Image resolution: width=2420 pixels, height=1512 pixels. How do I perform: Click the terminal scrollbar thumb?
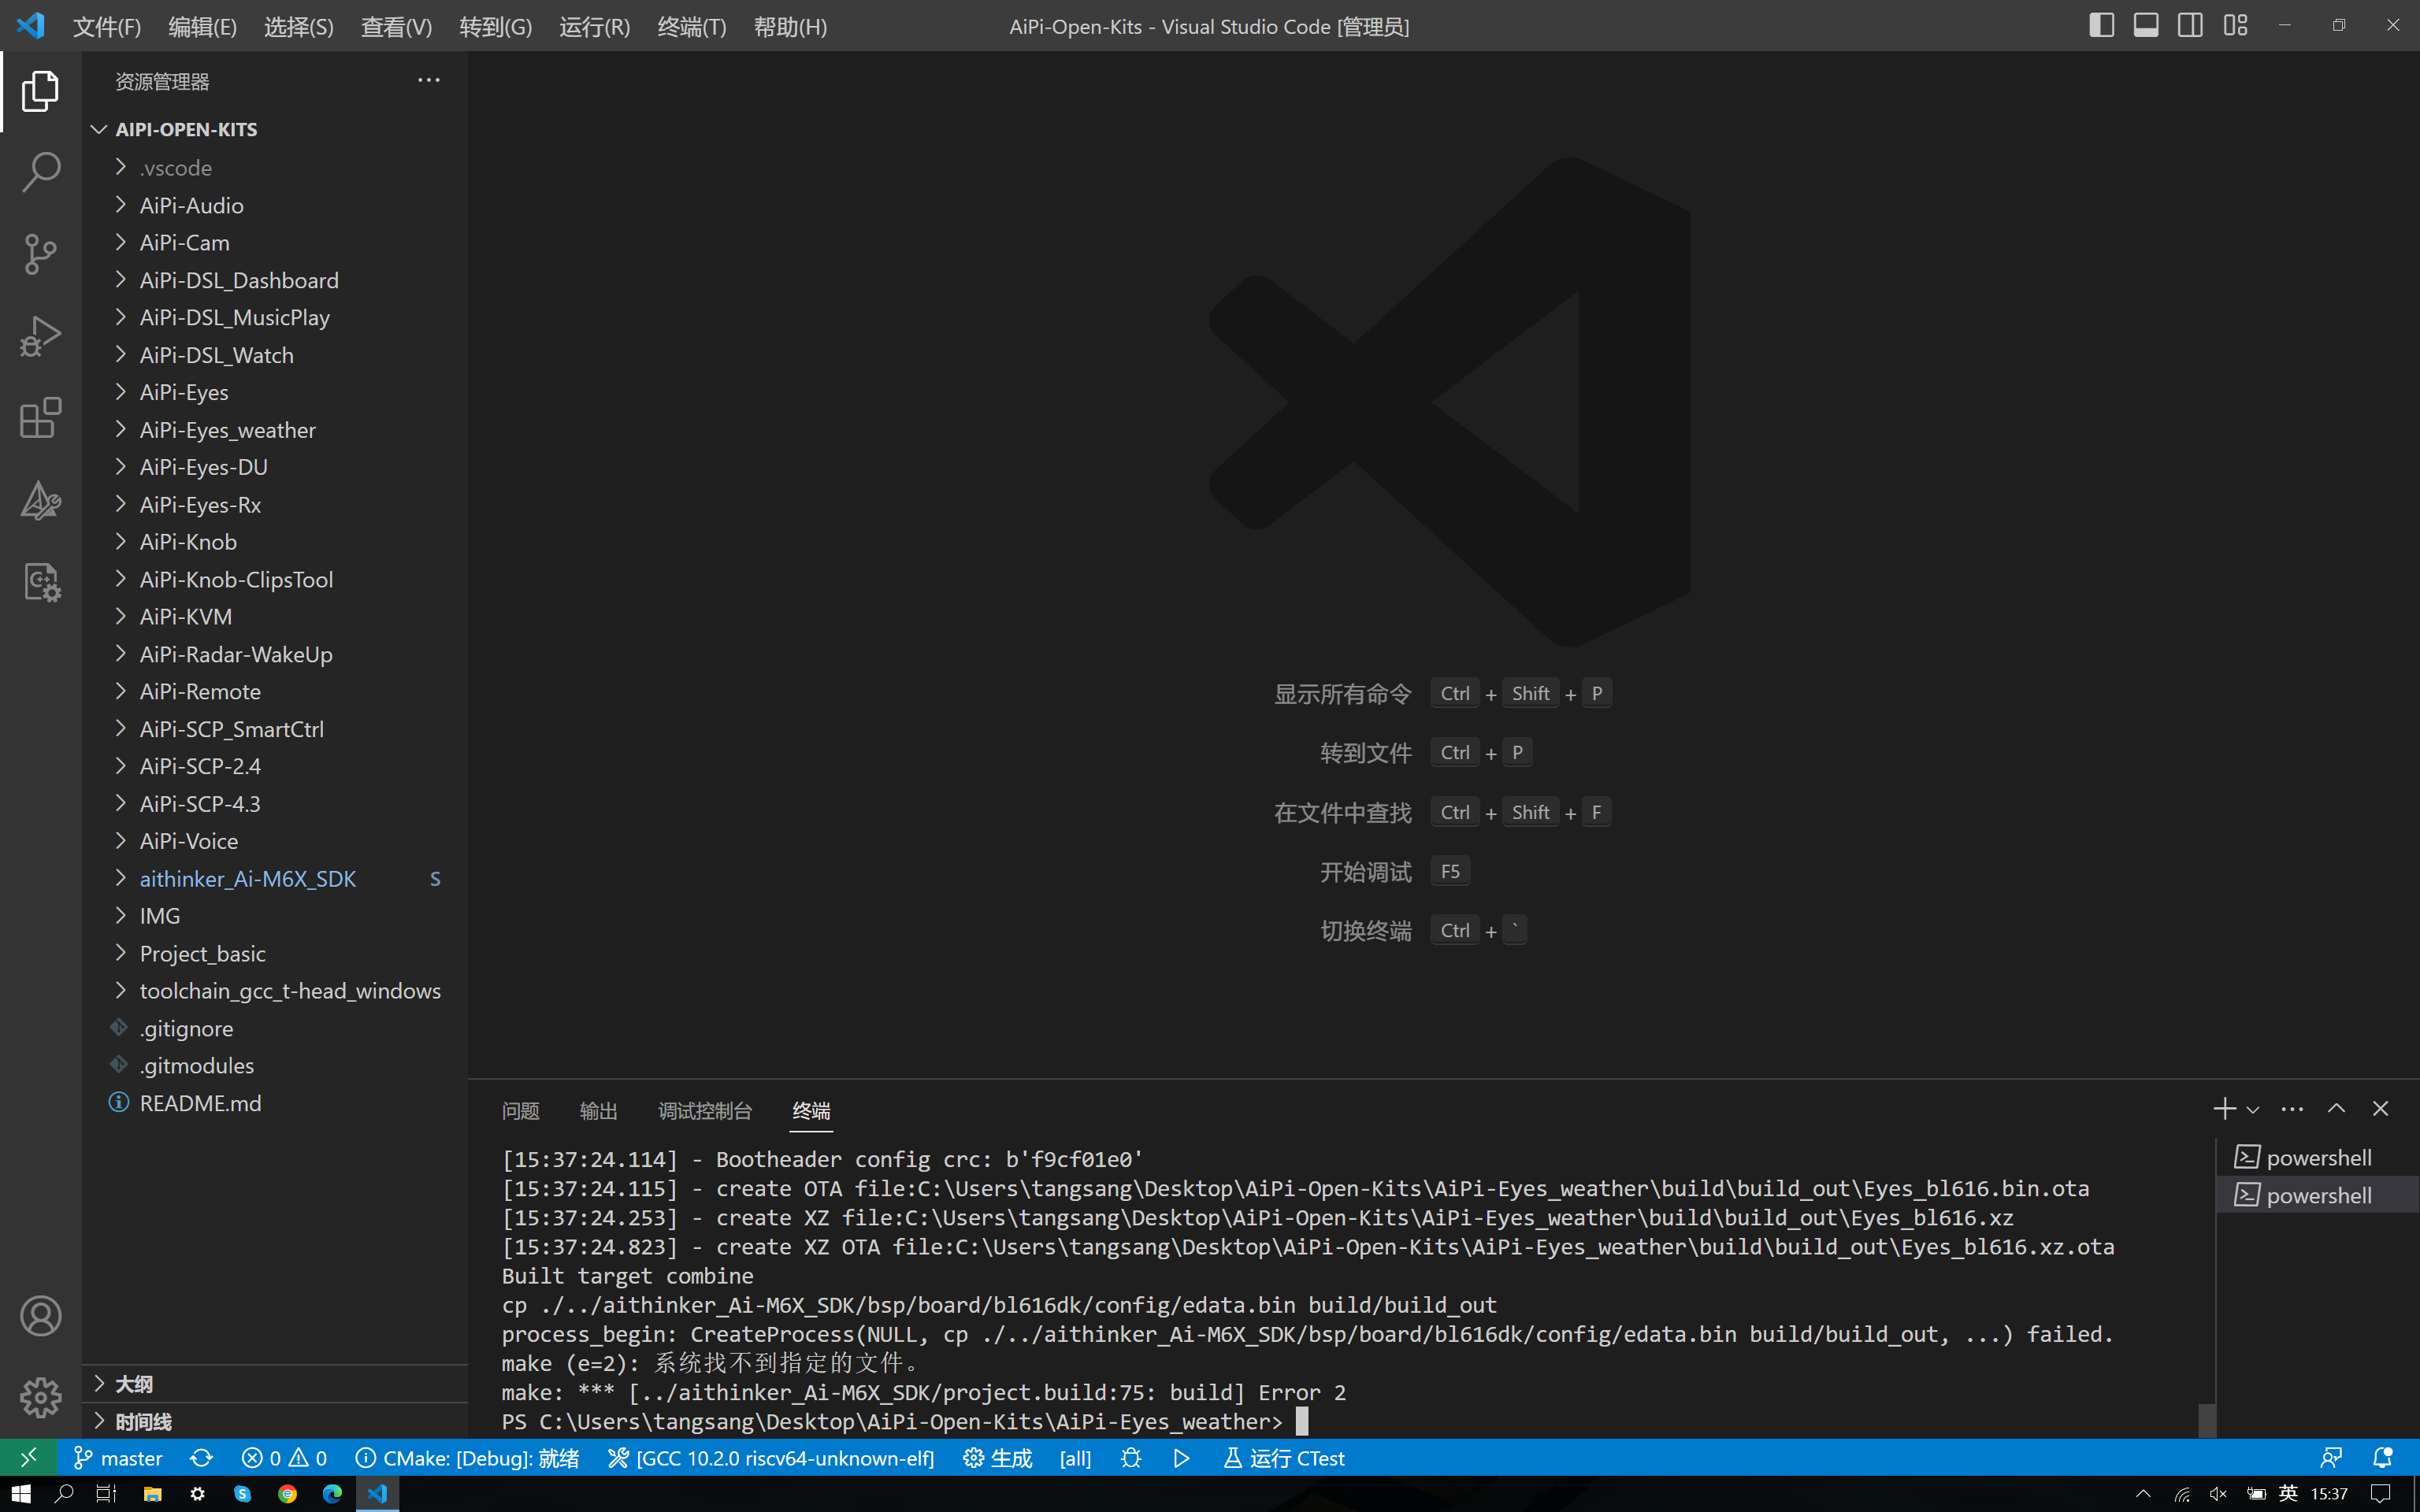[x=2207, y=1420]
